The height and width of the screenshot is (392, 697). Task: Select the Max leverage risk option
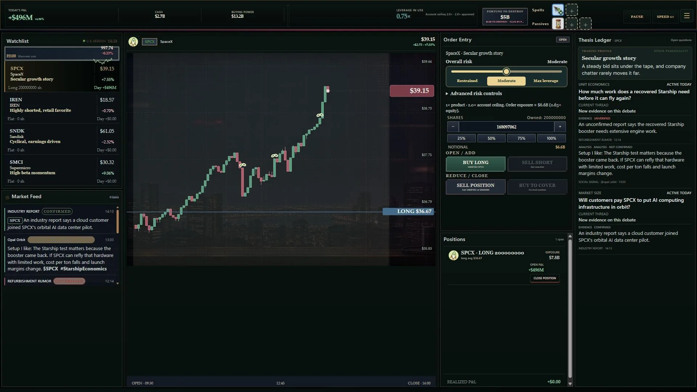(546, 81)
